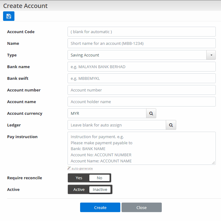The width and height of the screenshot is (221, 221).
Task: Click the blue save floppy disk icon
Action: click(x=9, y=16)
